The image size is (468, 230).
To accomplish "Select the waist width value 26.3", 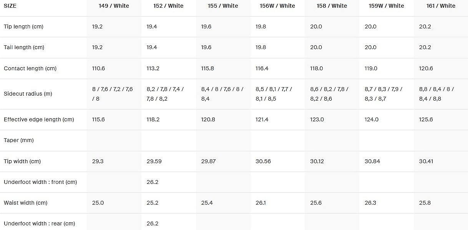I will tap(370, 203).
